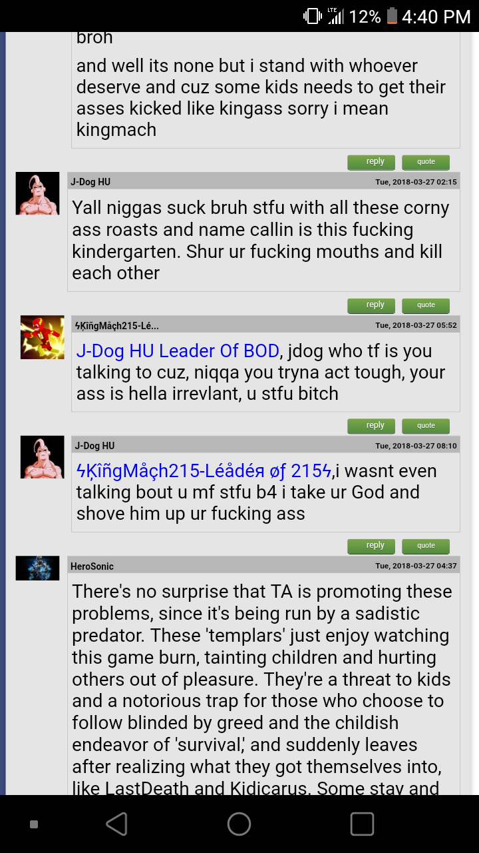
Task: Open the J-Dog HU Leader Of BOD mention link
Action: tap(178, 351)
